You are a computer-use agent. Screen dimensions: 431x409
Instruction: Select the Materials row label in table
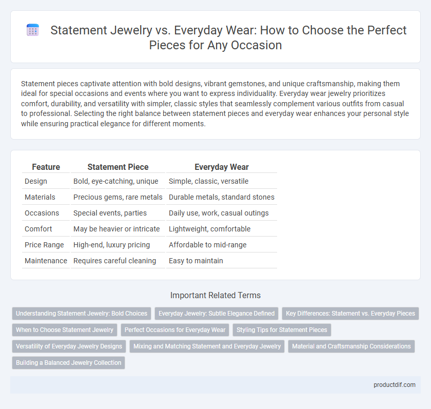[x=40, y=197]
